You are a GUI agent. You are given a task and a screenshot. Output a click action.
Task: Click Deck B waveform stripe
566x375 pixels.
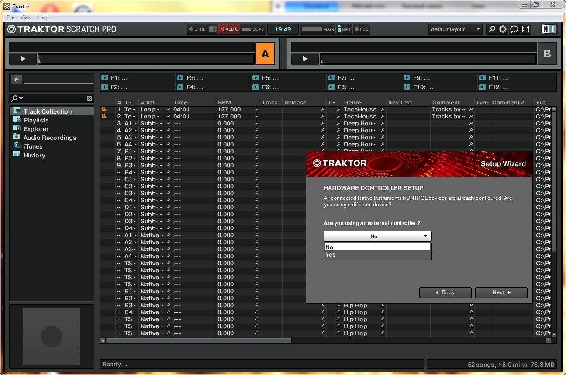[x=428, y=59]
